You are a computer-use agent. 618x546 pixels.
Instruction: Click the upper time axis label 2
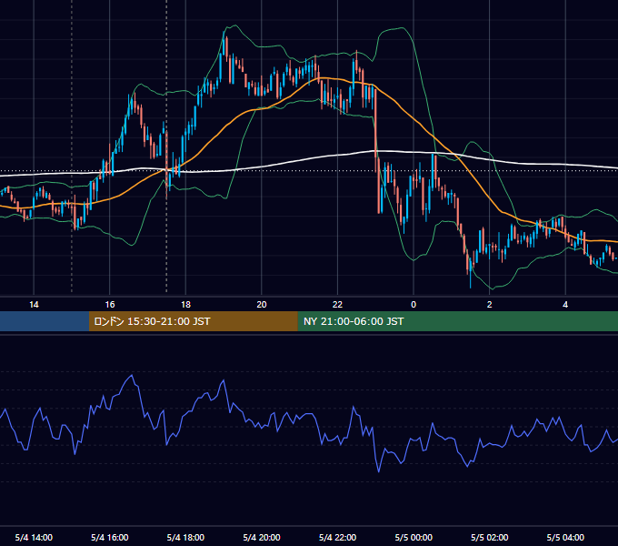click(490, 305)
